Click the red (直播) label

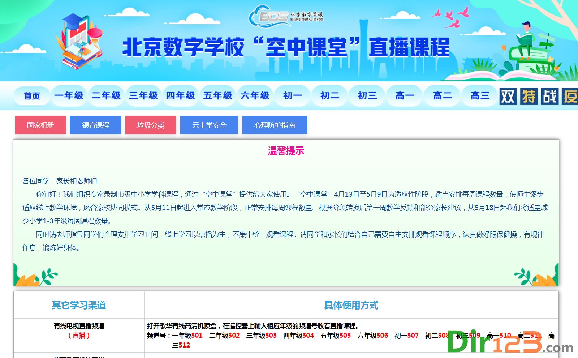pyautogui.click(x=79, y=336)
